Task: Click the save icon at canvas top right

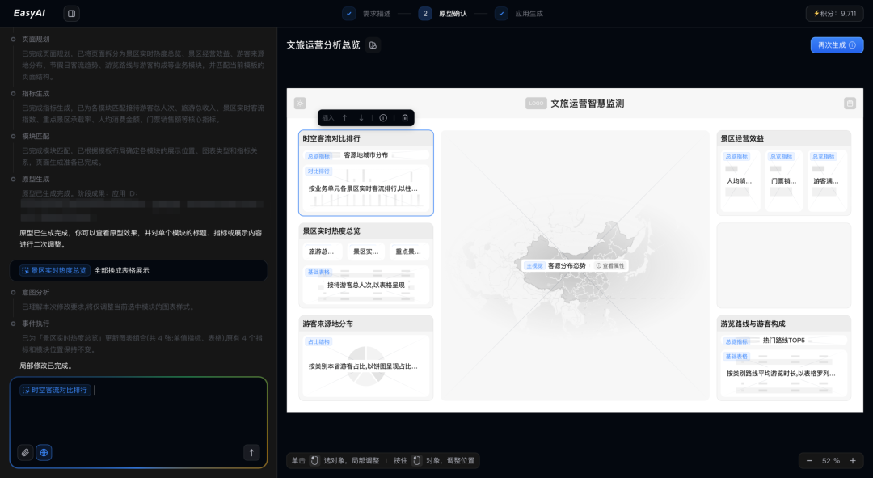Action: [850, 103]
